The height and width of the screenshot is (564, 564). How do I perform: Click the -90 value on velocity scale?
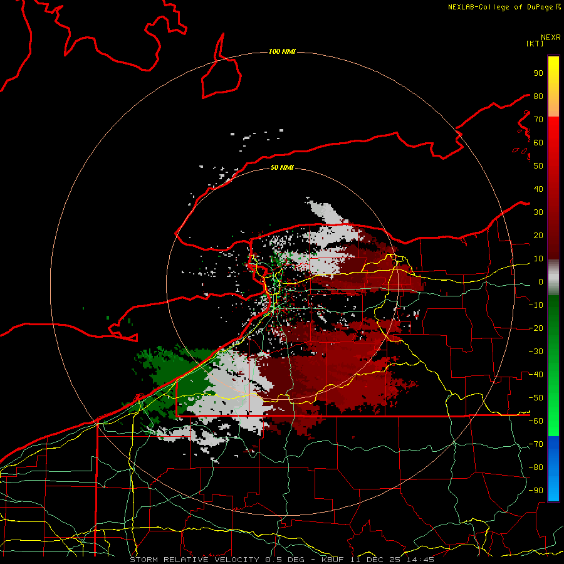click(x=536, y=491)
